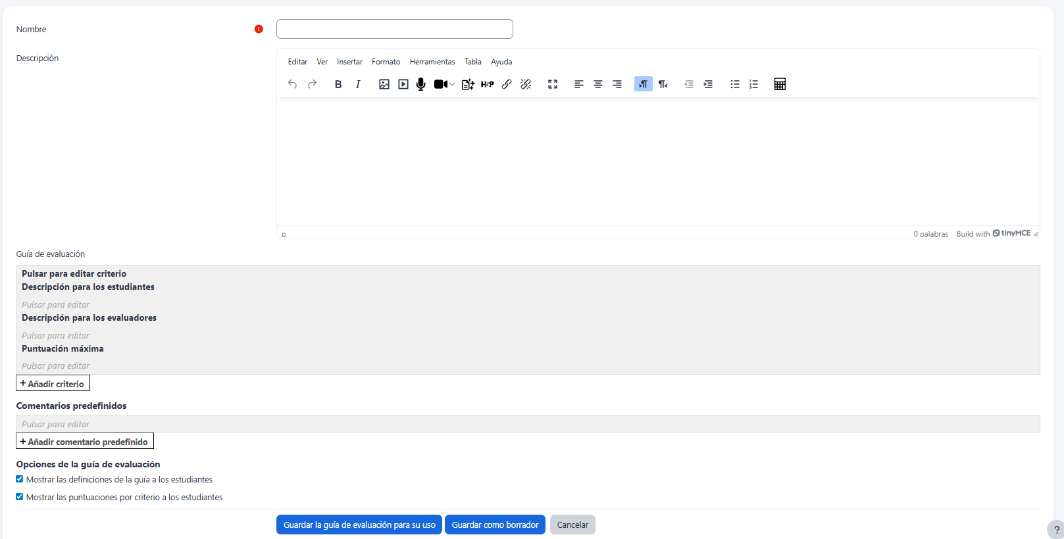Click Guardar como borrador
The height and width of the screenshot is (539, 1064).
tap(495, 525)
